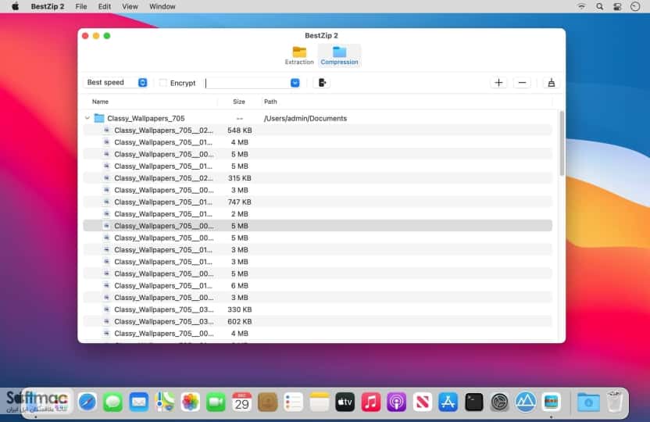Select the Compression mode icon
Viewport: 650px width, 422px height.
(339, 55)
